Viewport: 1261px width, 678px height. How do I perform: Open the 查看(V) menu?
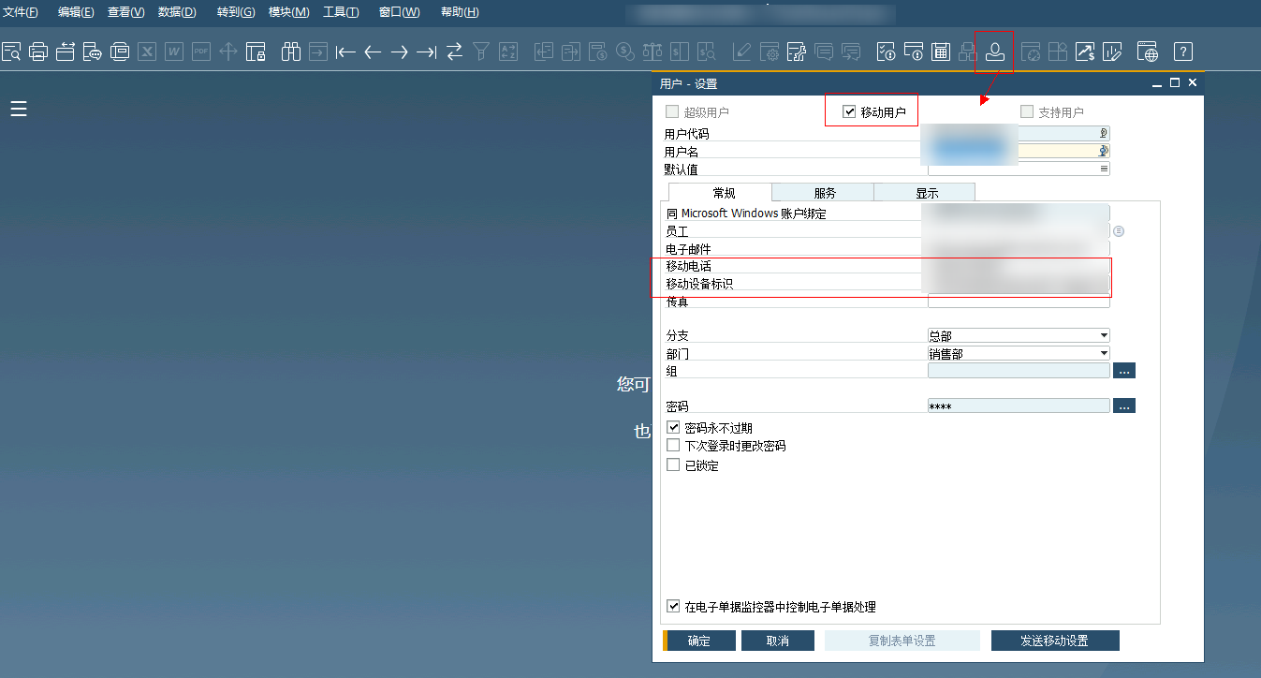[x=126, y=12]
